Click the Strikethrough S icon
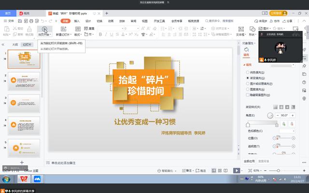This screenshot has width=309, height=193. [117, 34]
